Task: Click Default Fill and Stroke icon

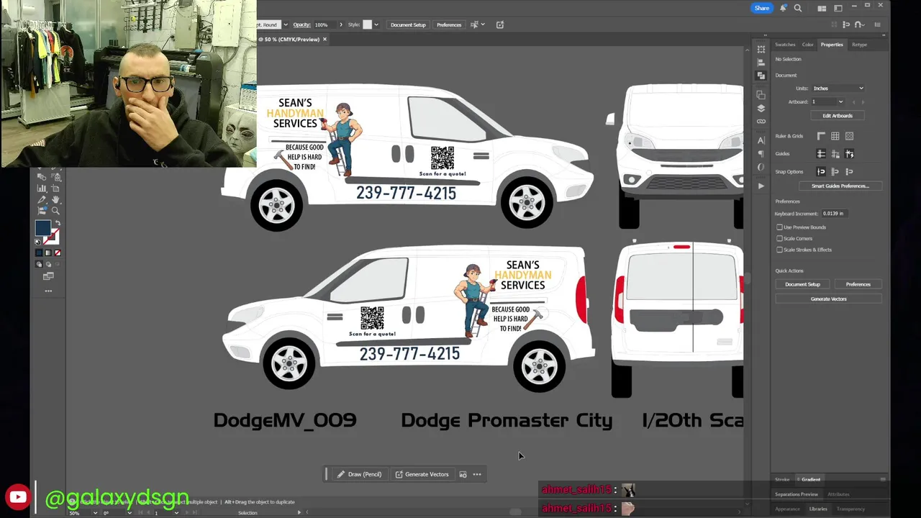Action: [x=37, y=242]
